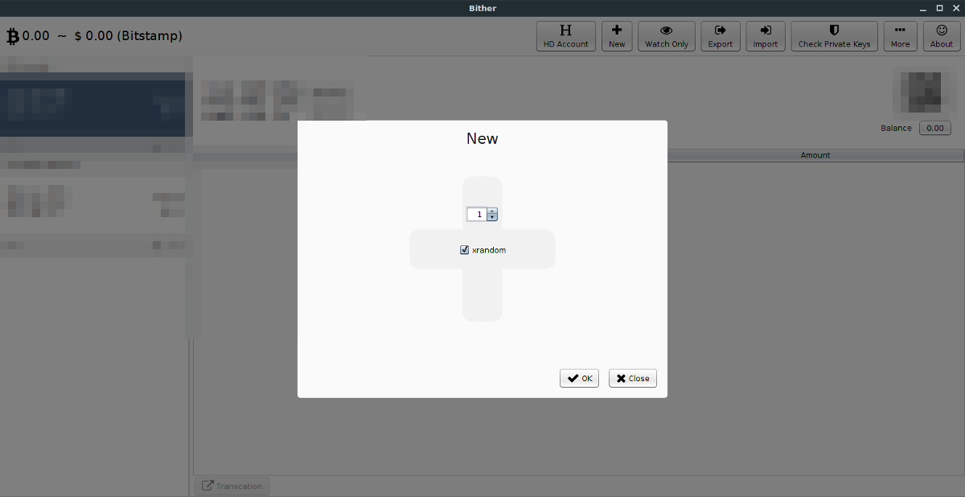Click the Import icon
The image size is (965, 497).
coord(765,35)
